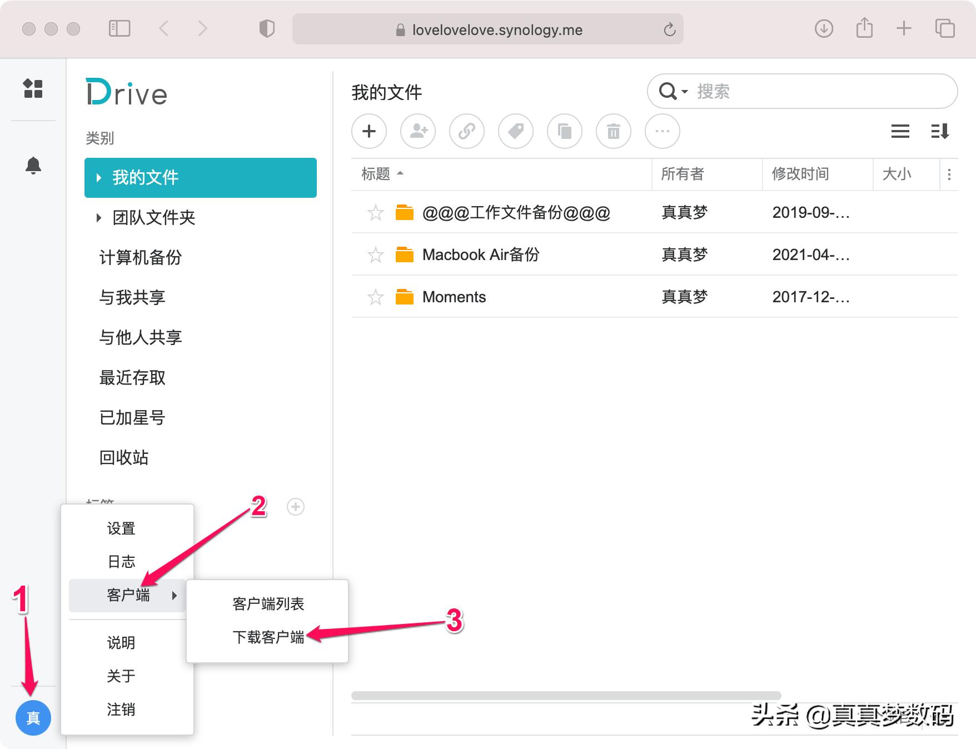Image resolution: width=976 pixels, height=749 pixels.
Task: Click the Share user icon in toolbar
Action: click(x=418, y=132)
